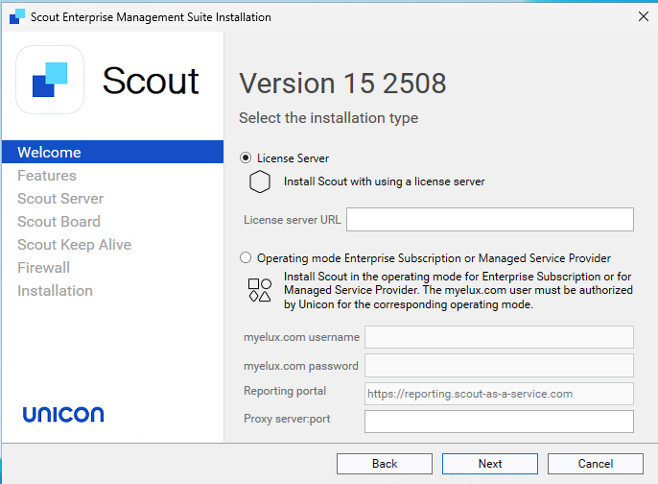
Task: Select Scout Server in the sidebar
Action: click(60, 199)
